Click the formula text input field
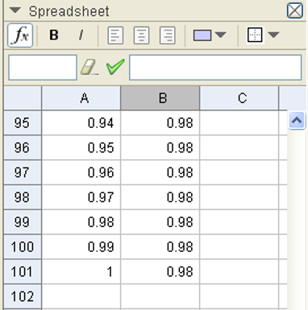This screenshot has width=308, height=310. point(215,68)
